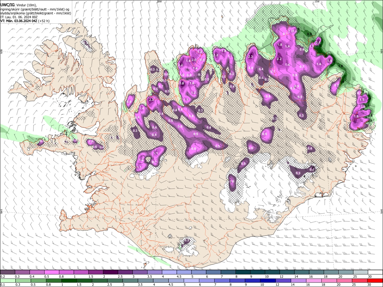Pick the grey-blue 20 snow scale swatch
Viewport: 383px width, 287px height.
346,272
